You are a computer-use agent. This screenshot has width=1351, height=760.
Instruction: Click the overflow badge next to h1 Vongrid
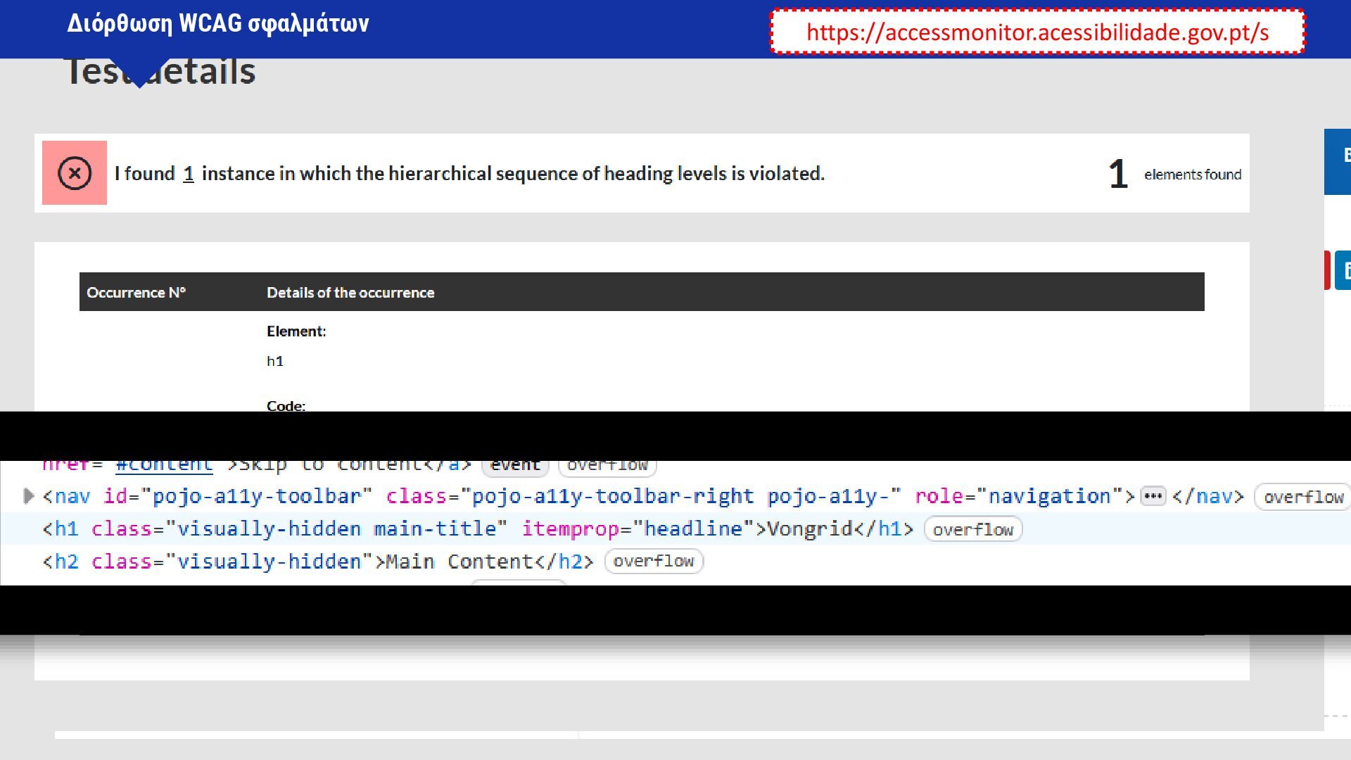click(972, 530)
